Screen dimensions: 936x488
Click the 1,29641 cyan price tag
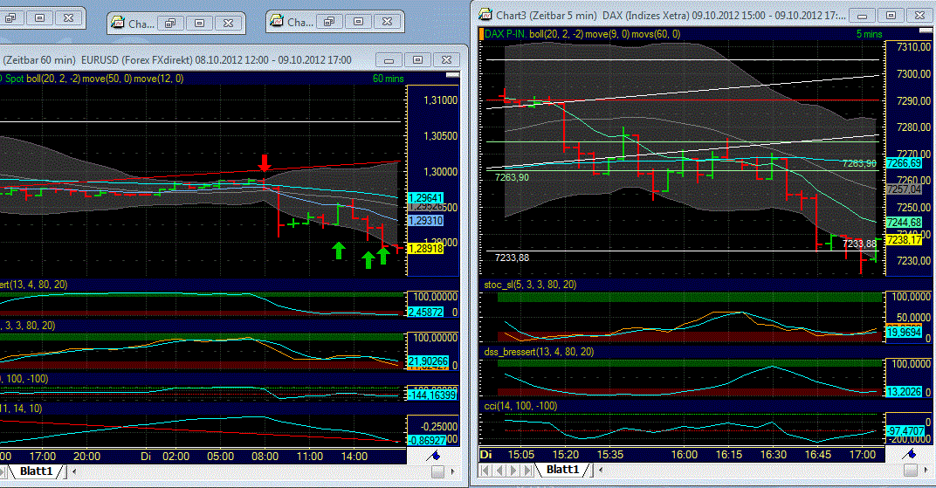click(x=425, y=198)
